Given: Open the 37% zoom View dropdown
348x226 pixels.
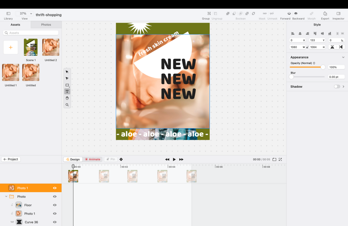Looking at the screenshot, I should 24,14.
